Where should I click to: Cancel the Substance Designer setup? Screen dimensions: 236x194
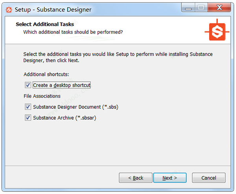208,178
